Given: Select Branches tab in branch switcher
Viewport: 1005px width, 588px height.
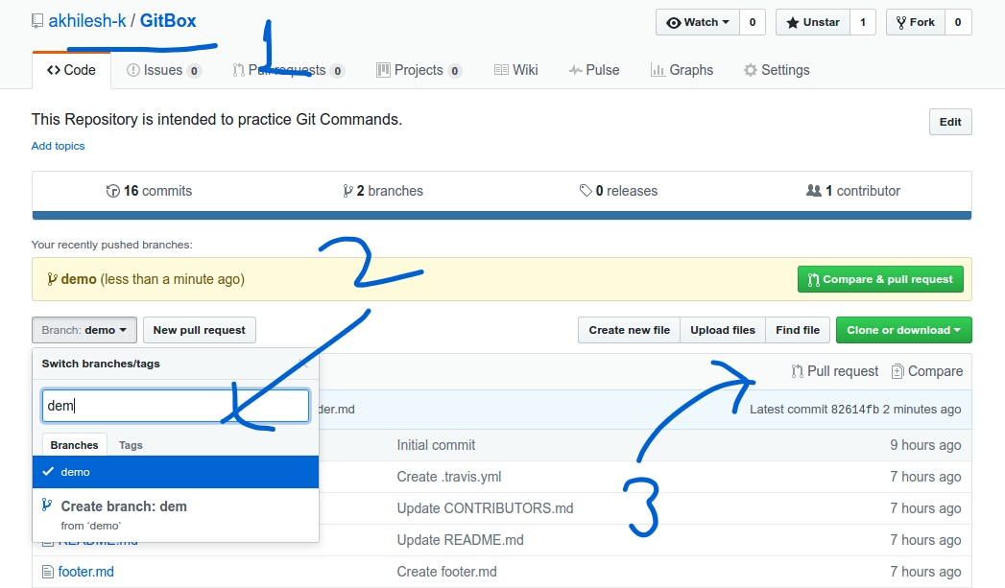Looking at the screenshot, I should pyautogui.click(x=74, y=445).
